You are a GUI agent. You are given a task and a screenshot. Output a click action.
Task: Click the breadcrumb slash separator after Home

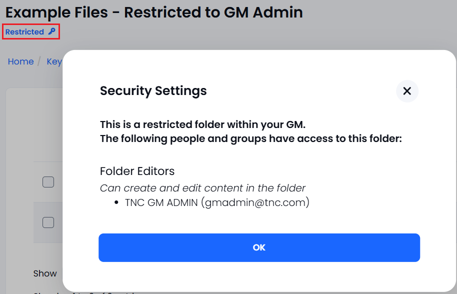coord(39,61)
